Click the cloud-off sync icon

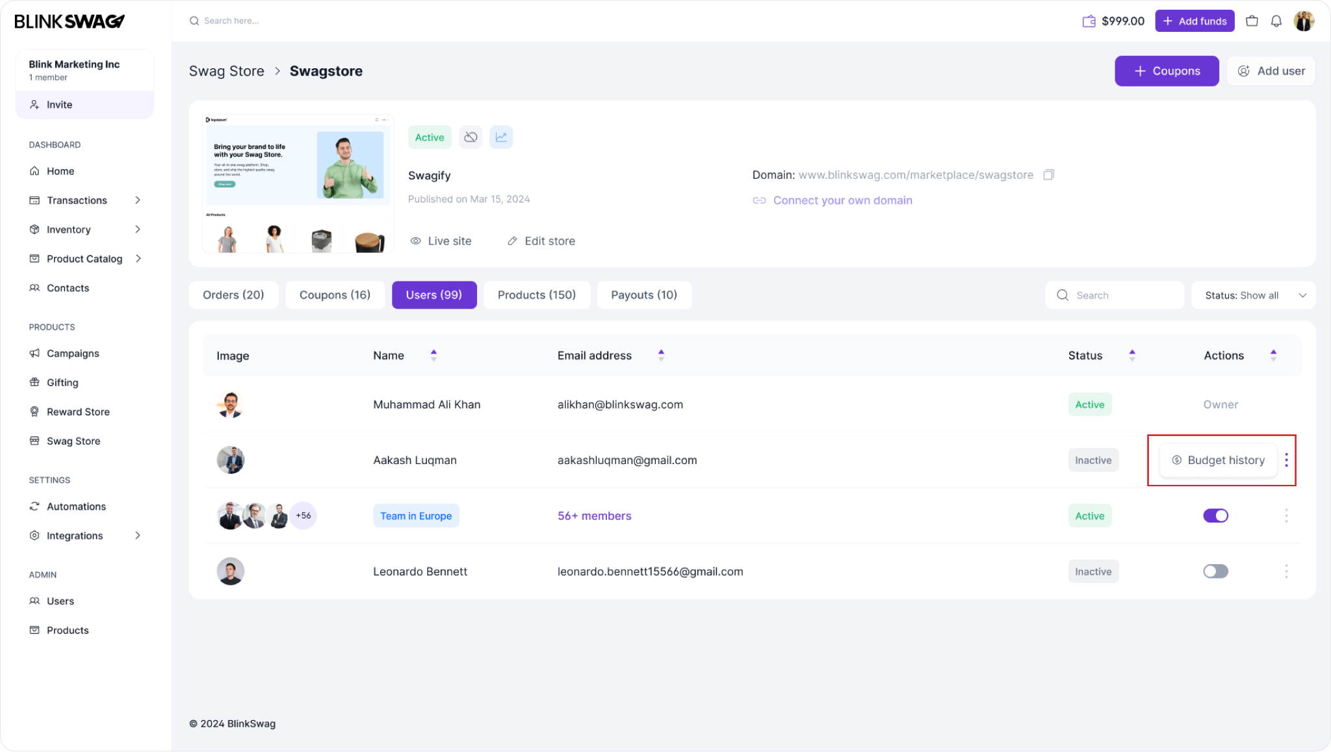pos(471,137)
